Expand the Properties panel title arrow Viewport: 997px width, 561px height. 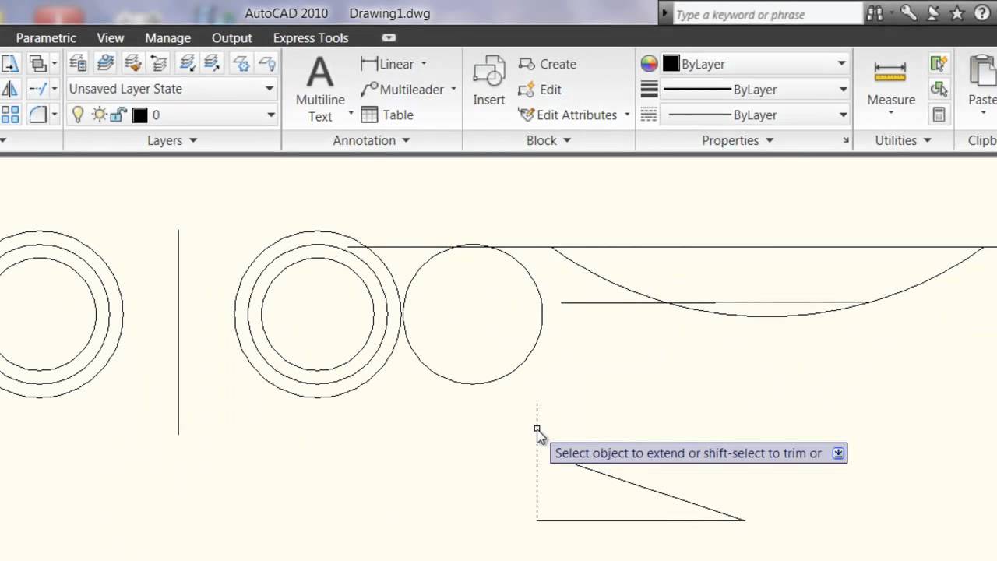[770, 140]
